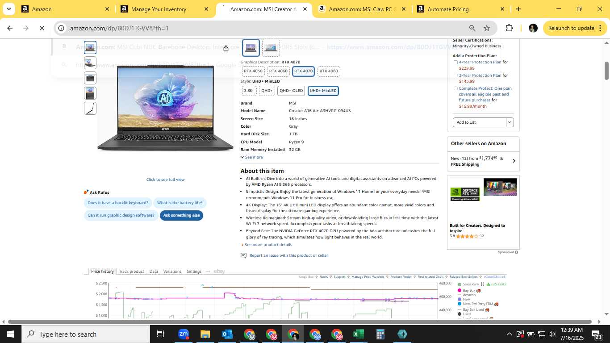Open the Calculator taskbar icon
This screenshot has width=610, height=343.
click(380, 334)
